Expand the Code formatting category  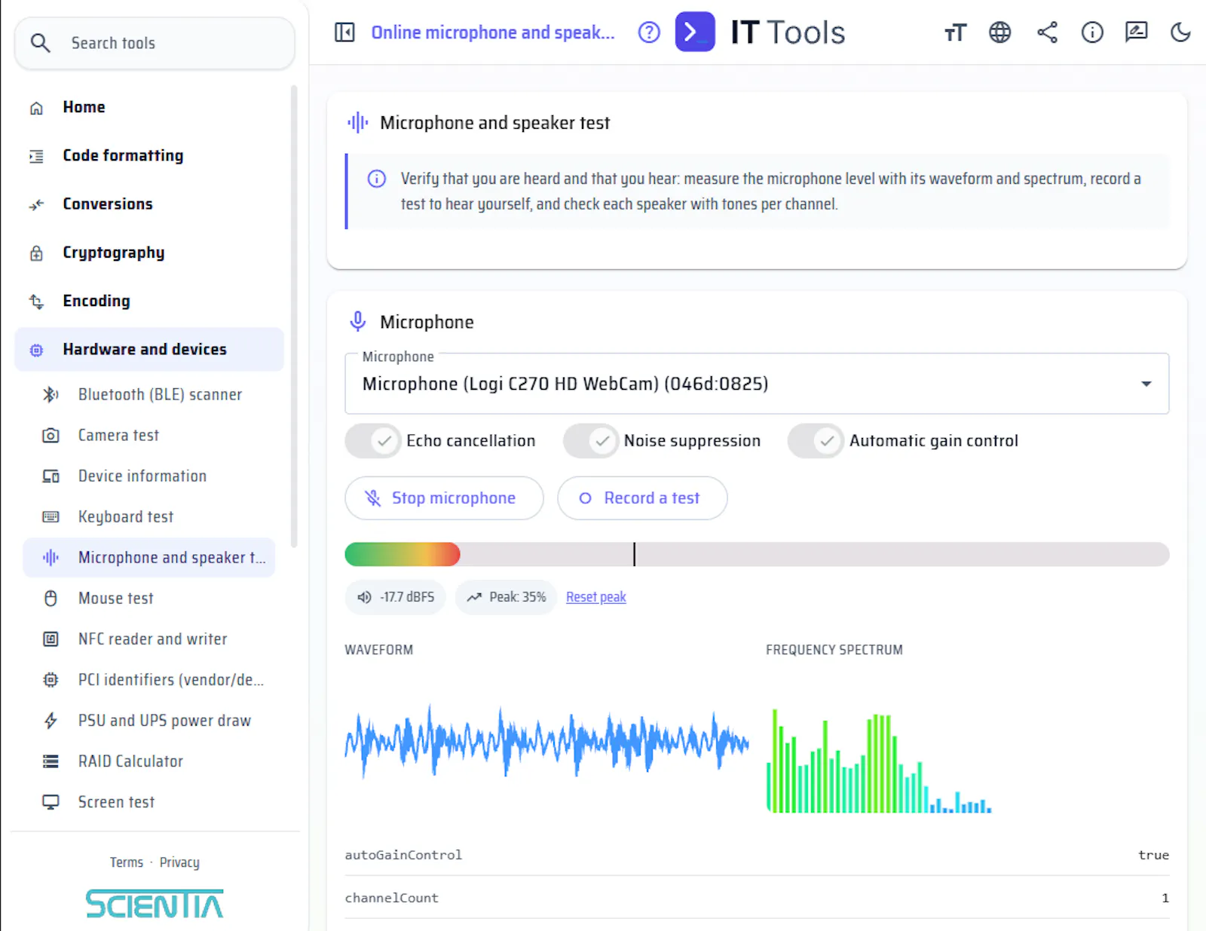pos(149,155)
